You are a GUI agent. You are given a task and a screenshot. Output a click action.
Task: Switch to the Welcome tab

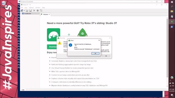tap(45, 14)
